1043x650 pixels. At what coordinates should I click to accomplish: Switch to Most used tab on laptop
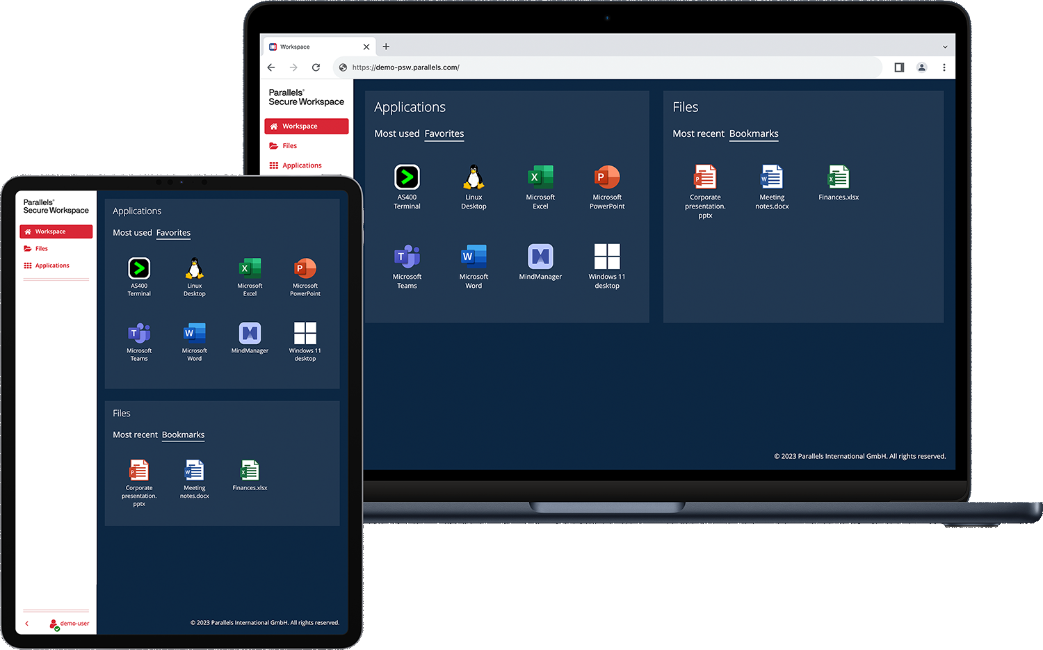pyautogui.click(x=397, y=133)
